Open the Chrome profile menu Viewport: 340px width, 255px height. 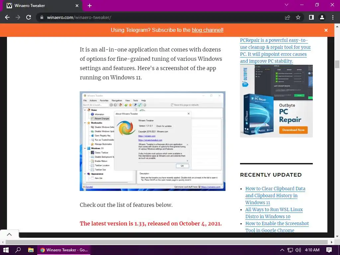tap(322, 17)
